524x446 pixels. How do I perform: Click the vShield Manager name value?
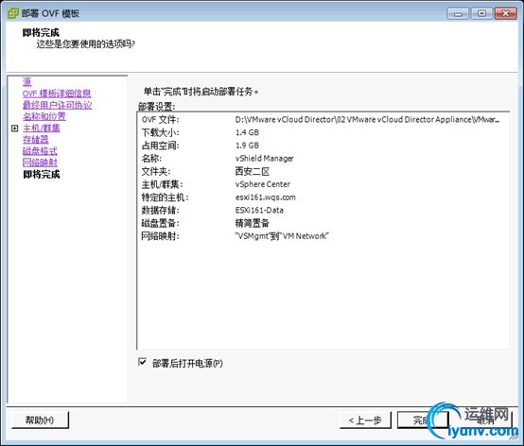coord(264,159)
